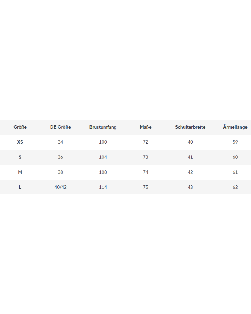This screenshot has height=314, width=251.
Task: Click the Maße value 73
Action: (146, 157)
